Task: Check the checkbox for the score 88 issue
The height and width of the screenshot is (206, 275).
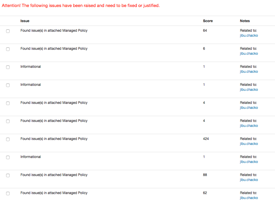Action: [8, 175]
